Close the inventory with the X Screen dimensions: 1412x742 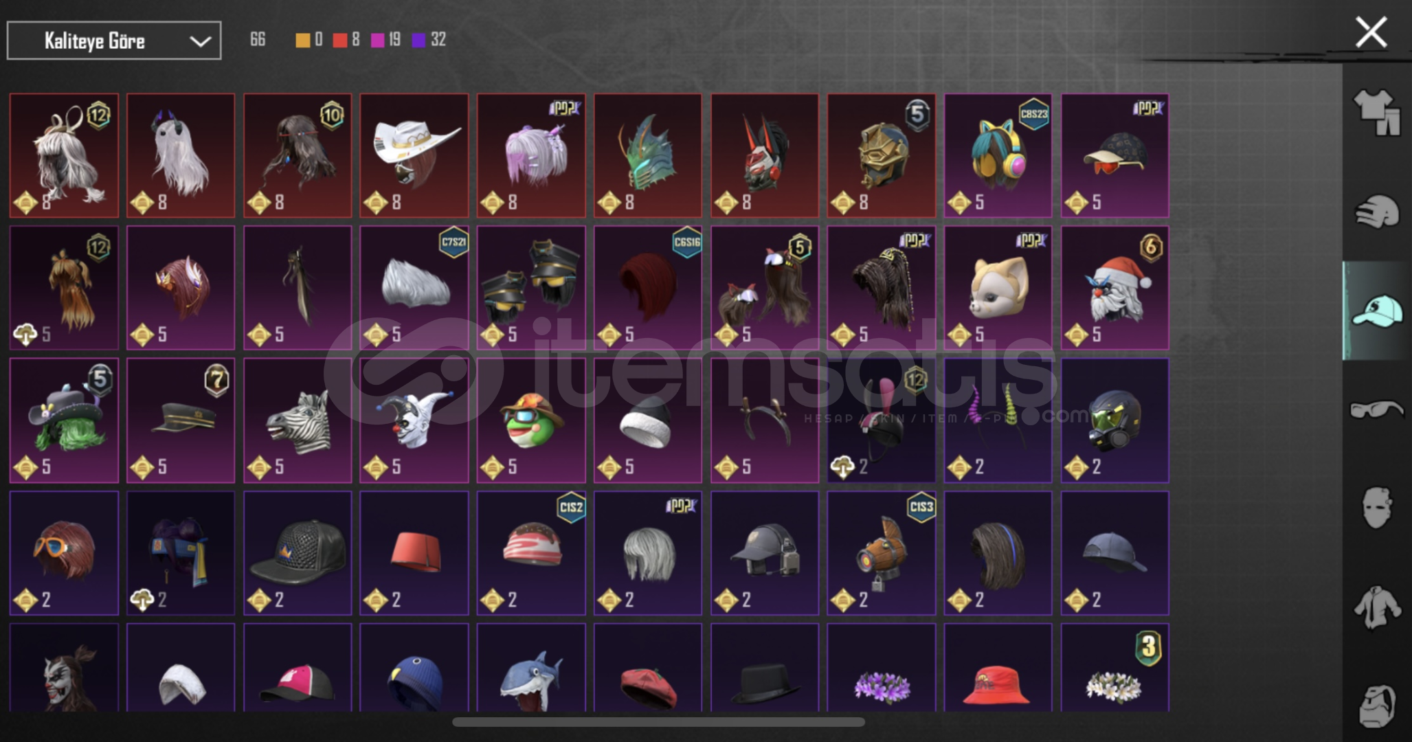(x=1371, y=32)
